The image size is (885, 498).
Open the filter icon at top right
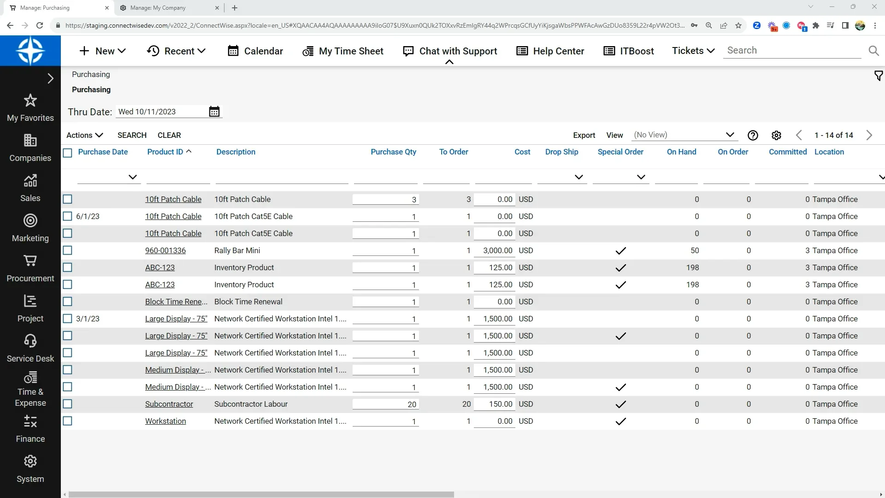878,76
